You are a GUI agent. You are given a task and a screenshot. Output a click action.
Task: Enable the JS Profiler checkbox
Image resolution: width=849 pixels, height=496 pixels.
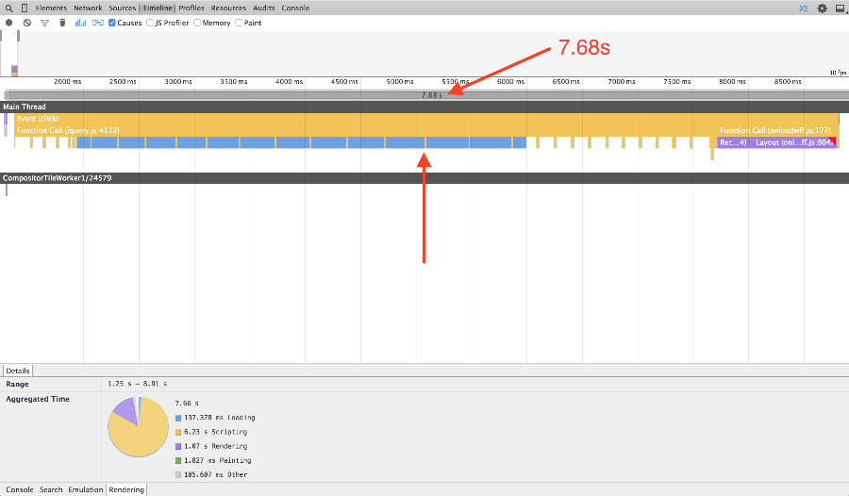(x=150, y=23)
